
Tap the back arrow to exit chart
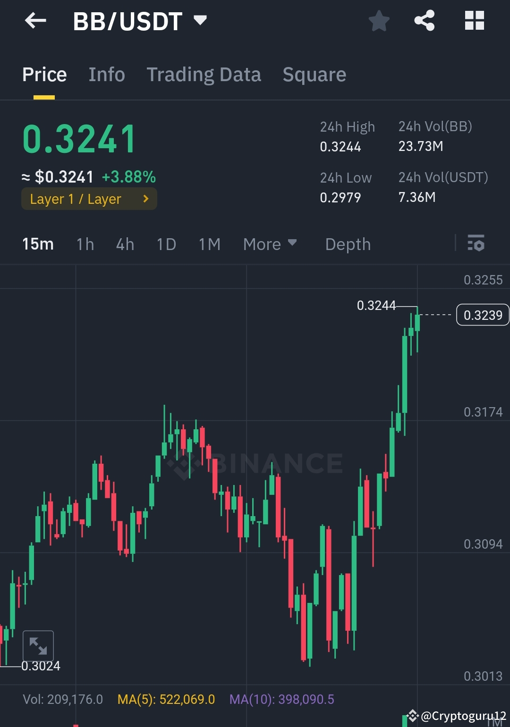(x=34, y=20)
